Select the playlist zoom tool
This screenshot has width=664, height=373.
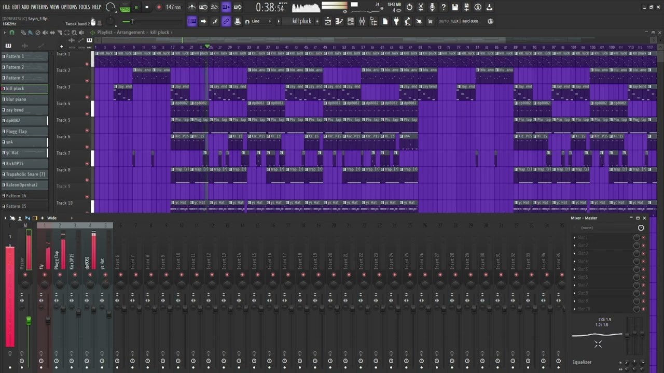click(74, 33)
